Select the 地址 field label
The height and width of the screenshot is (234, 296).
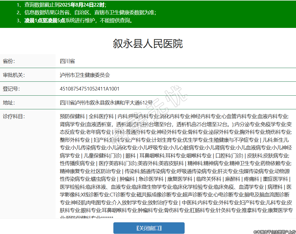pyautogui.click(x=9, y=102)
